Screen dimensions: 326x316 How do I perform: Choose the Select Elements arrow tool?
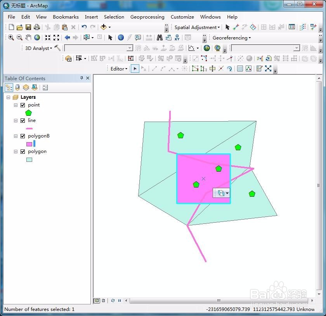pos(110,38)
